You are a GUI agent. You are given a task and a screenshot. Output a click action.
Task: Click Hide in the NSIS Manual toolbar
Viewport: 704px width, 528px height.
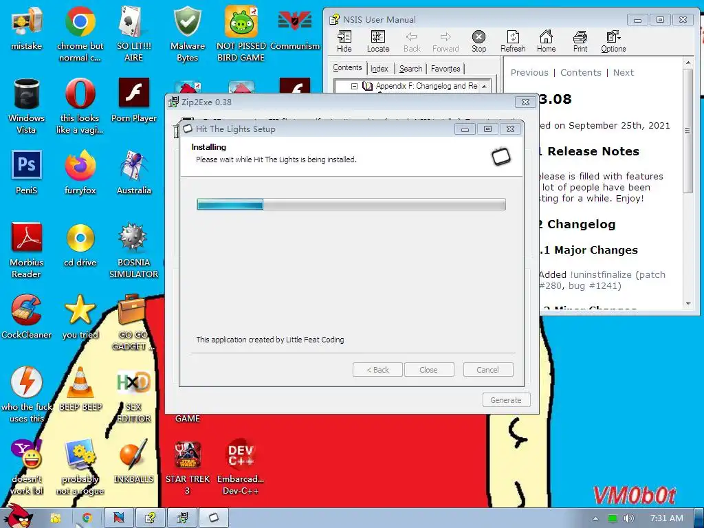click(344, 42)
